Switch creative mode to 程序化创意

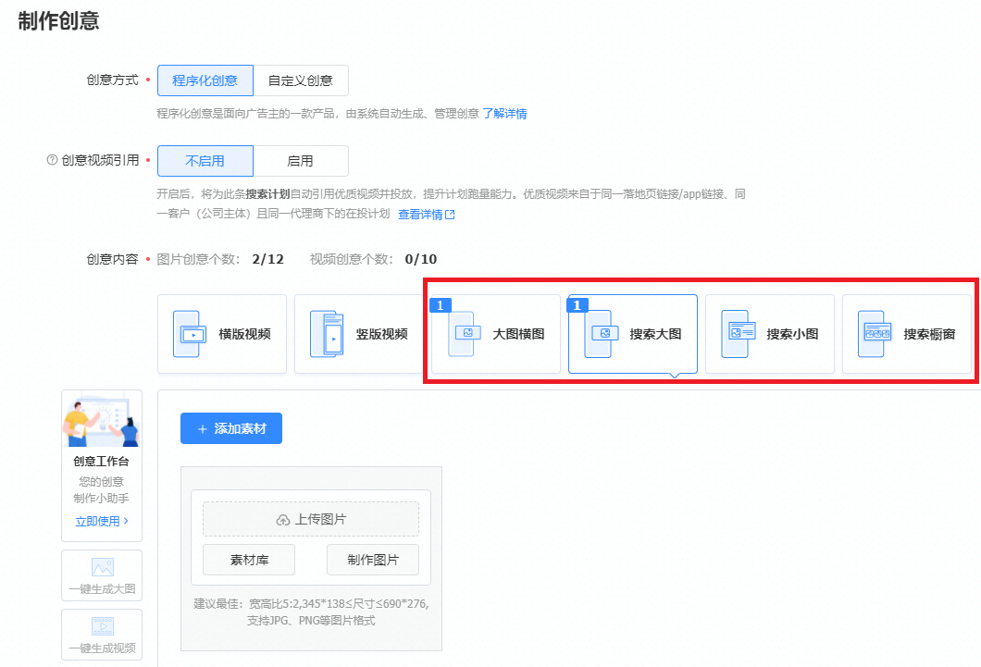pos(205,80)
